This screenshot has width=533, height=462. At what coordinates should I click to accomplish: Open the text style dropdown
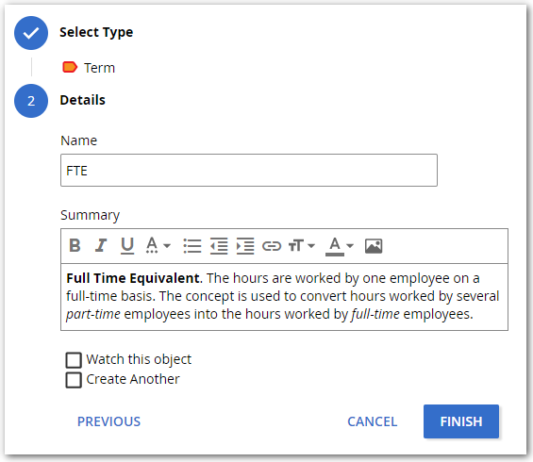pyautogui.click(x=158, y=245)
